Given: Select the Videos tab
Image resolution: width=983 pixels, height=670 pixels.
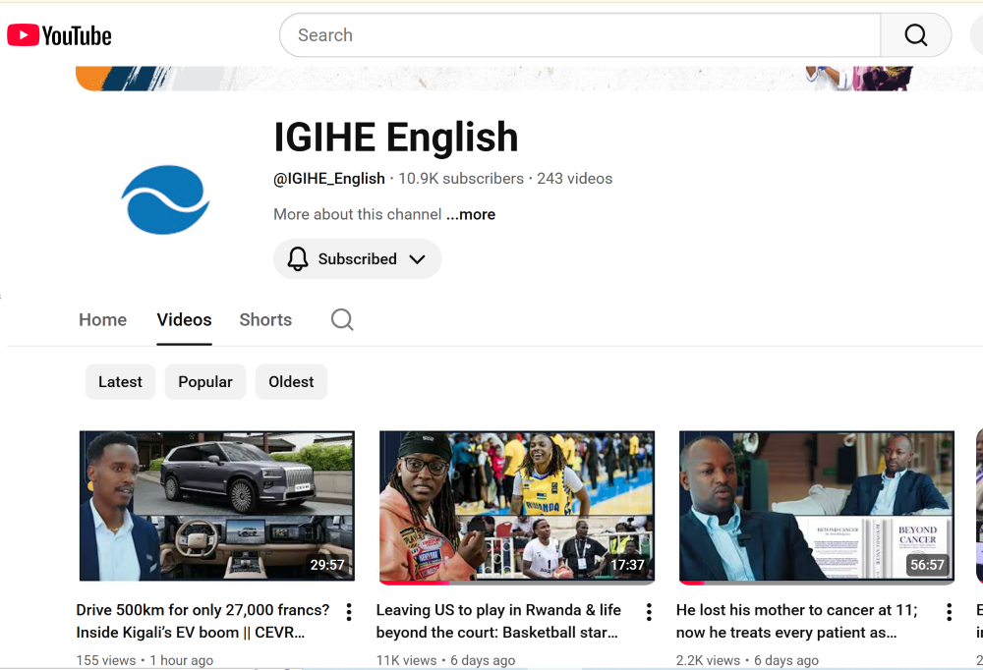Looking at the screenshot, I should point(185,319).
